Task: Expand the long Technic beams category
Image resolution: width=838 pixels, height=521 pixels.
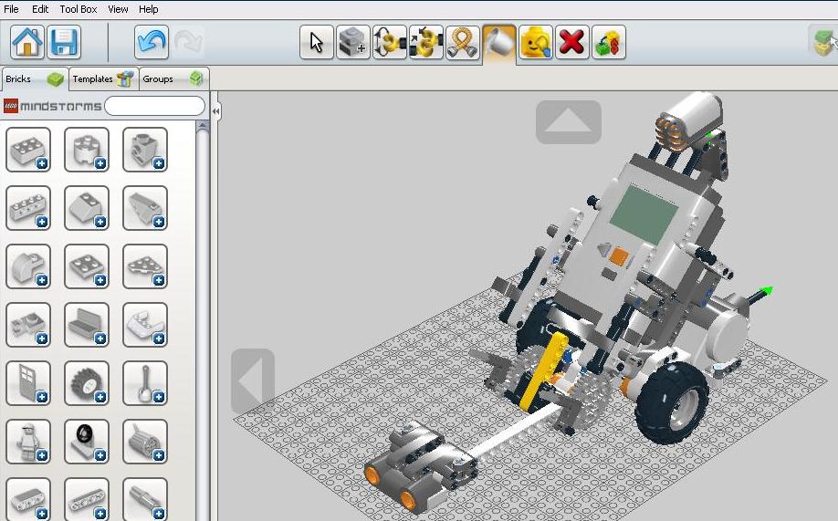Action: click(87, 499)
